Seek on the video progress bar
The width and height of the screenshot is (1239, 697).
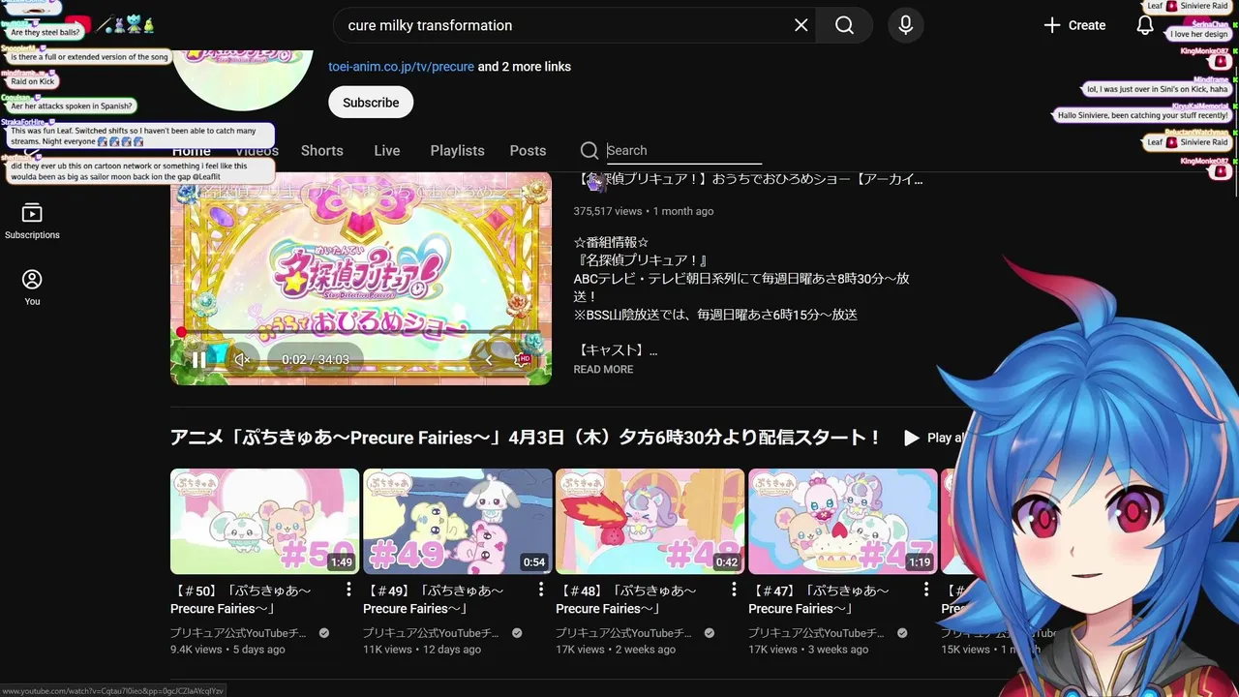(x=361, y=332)
